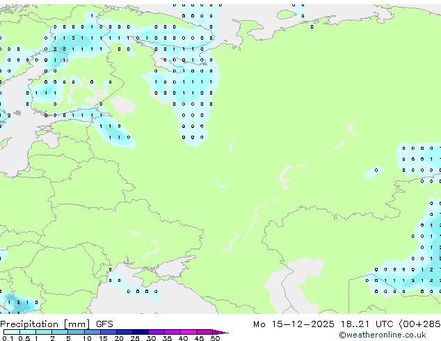Click the over-50 mm arrow-shaped legend tip
Viewport: 441px width, 341px height.
[220, 332]
